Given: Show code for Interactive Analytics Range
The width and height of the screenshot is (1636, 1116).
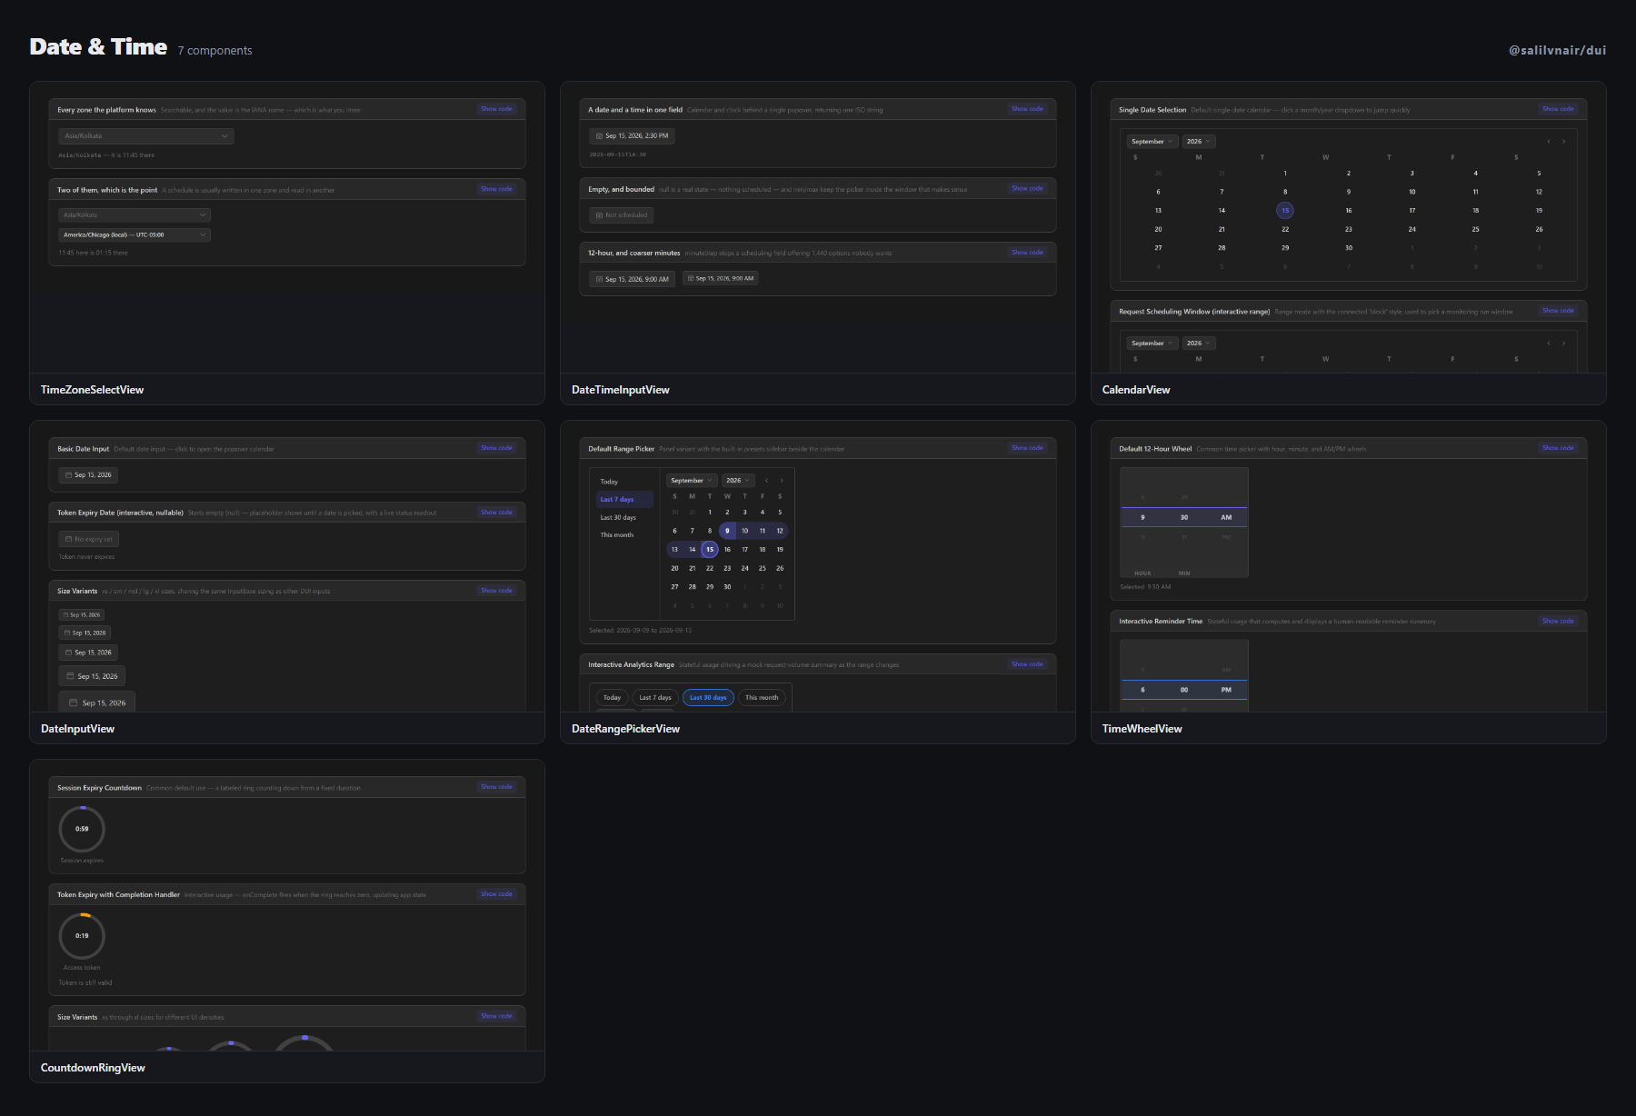Looking at the screenshot, I should (1027, 664).
